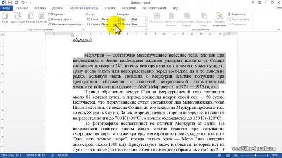The image size is (282, 158).
Task: Click the СТРАНИЦА 1 ИЗ 1 status indicator
Action: pos(11,155)
